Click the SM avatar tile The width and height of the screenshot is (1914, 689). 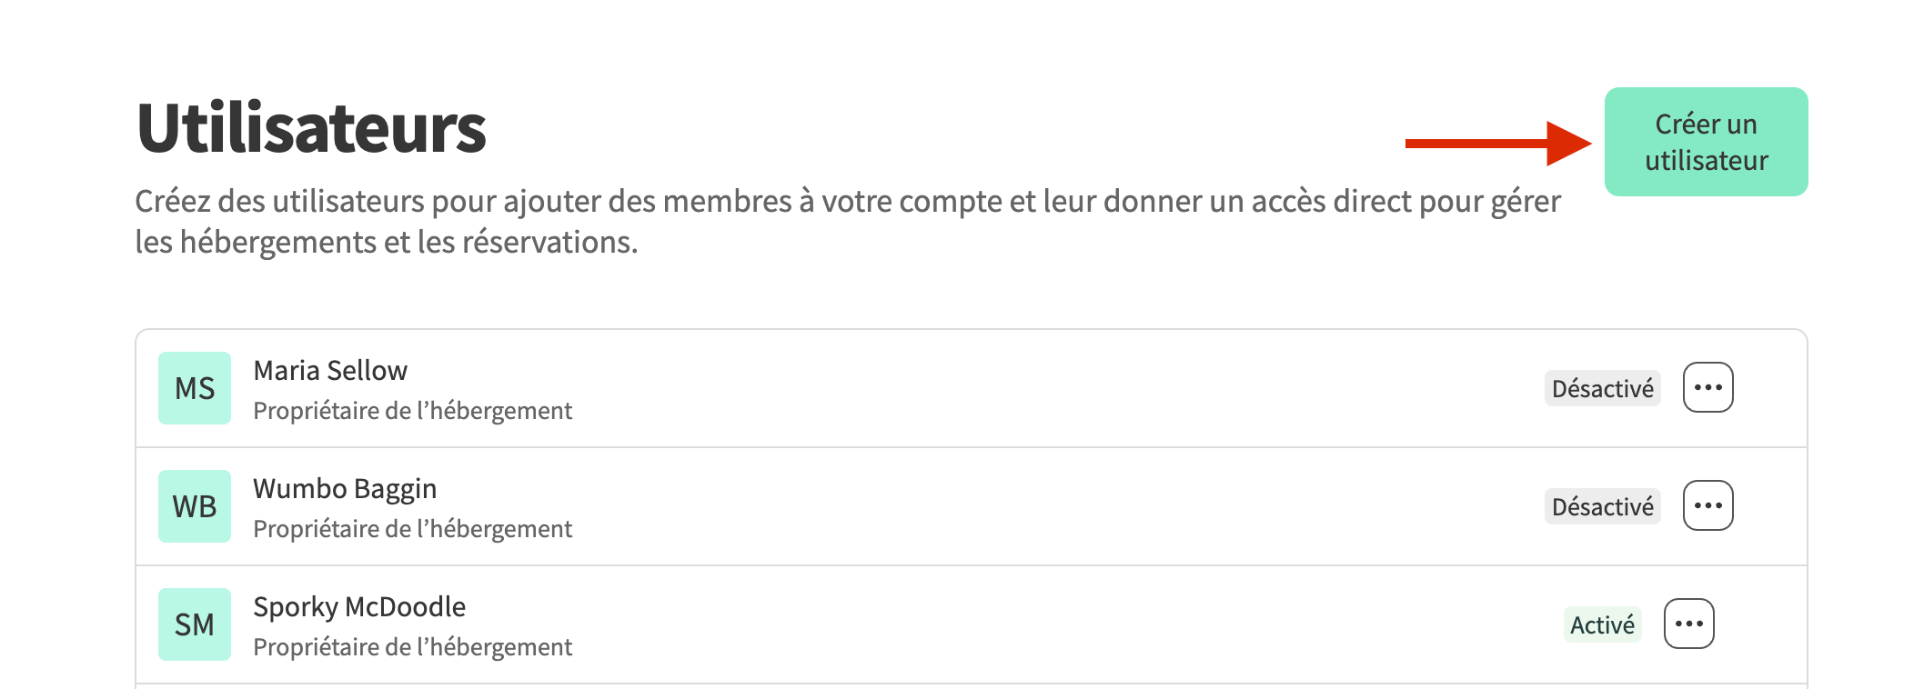coord(195,624)
